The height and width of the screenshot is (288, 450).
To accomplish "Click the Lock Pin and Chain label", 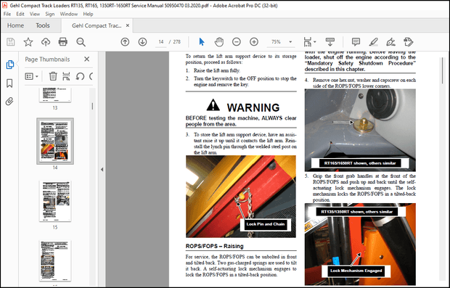I will 266,224.
